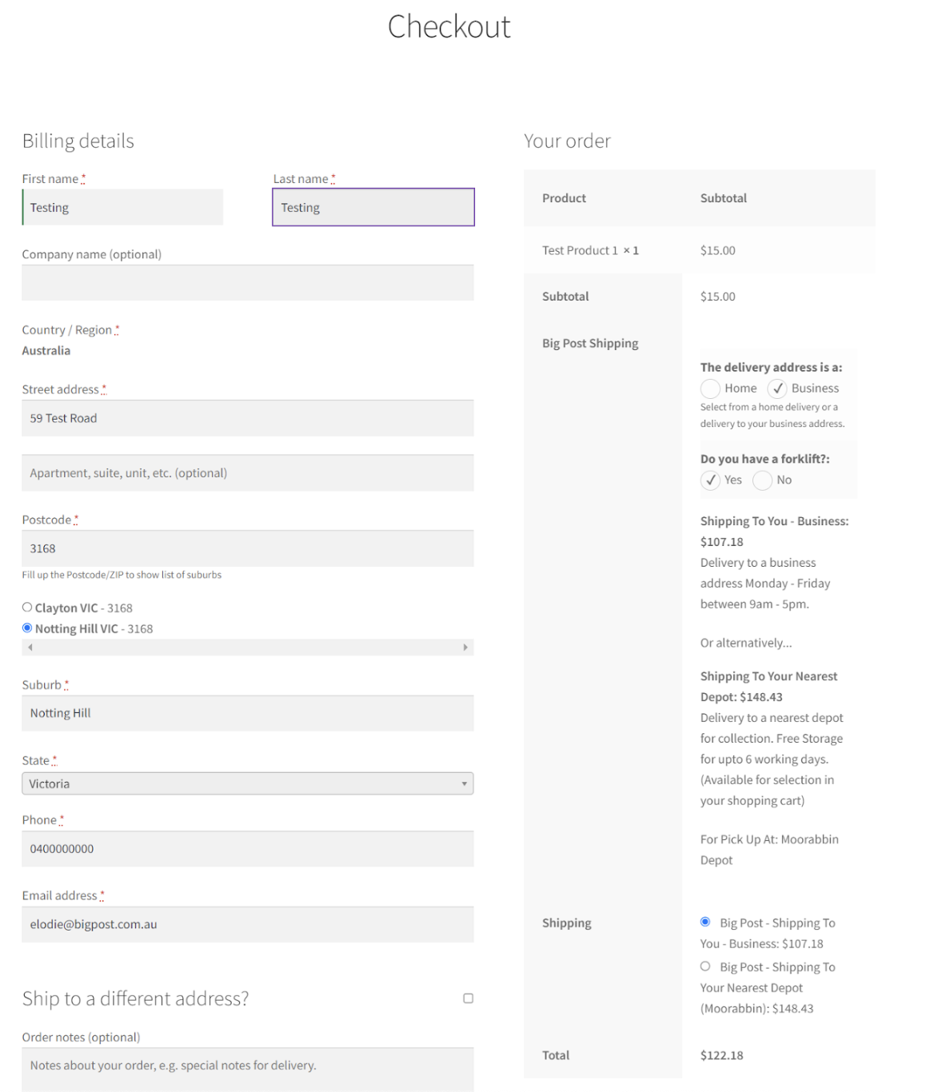The image size is (926, 1092).
Task: Click the Apartment, suite, unit field
Action: coord(248,473)
